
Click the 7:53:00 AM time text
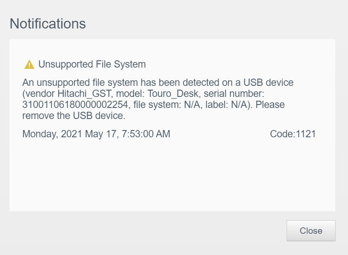146,134
